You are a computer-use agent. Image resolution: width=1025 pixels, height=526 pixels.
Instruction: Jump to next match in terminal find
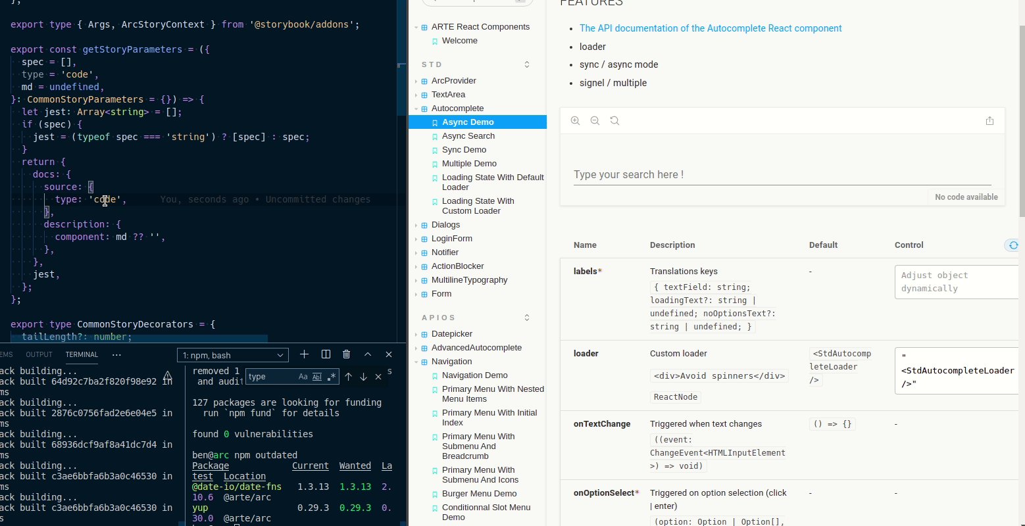point(363,377)
